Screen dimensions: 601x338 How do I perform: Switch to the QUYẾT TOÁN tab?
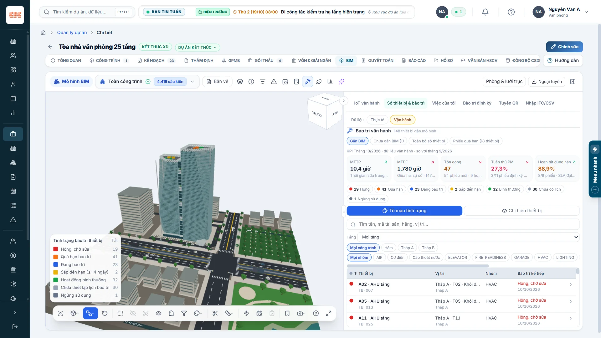pos(378,60)
